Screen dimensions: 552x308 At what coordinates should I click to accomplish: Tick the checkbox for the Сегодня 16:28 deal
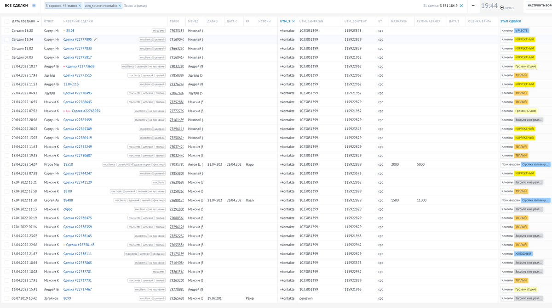7,30
